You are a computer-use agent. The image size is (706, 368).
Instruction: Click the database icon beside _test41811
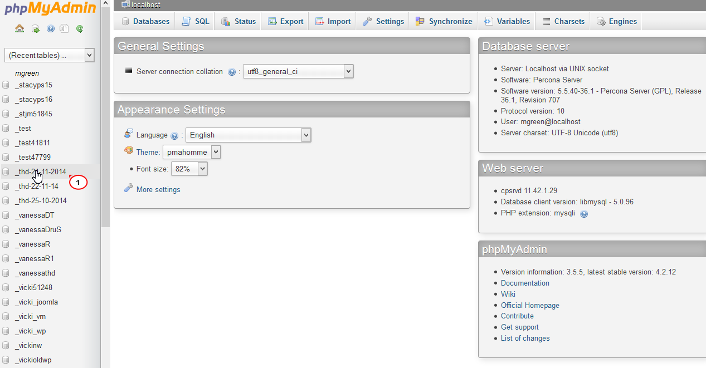tap(6, 143)
